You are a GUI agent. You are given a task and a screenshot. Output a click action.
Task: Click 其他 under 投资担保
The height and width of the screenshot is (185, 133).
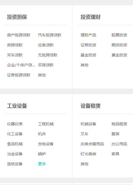point(42,75)
